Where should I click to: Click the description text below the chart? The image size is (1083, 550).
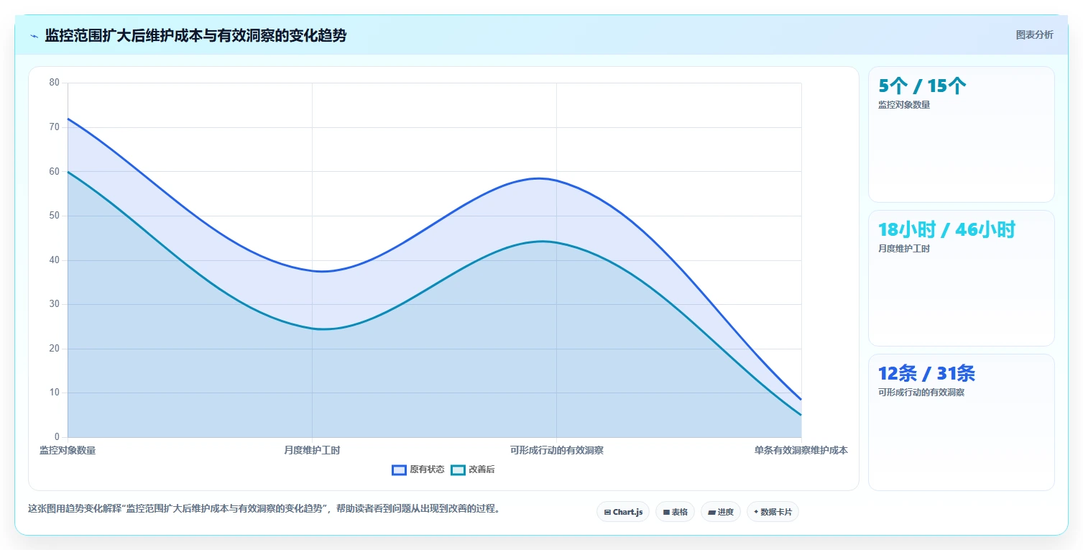(264, 508)
